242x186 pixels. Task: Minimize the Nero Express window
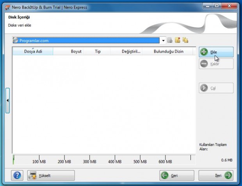pos(208,6)
